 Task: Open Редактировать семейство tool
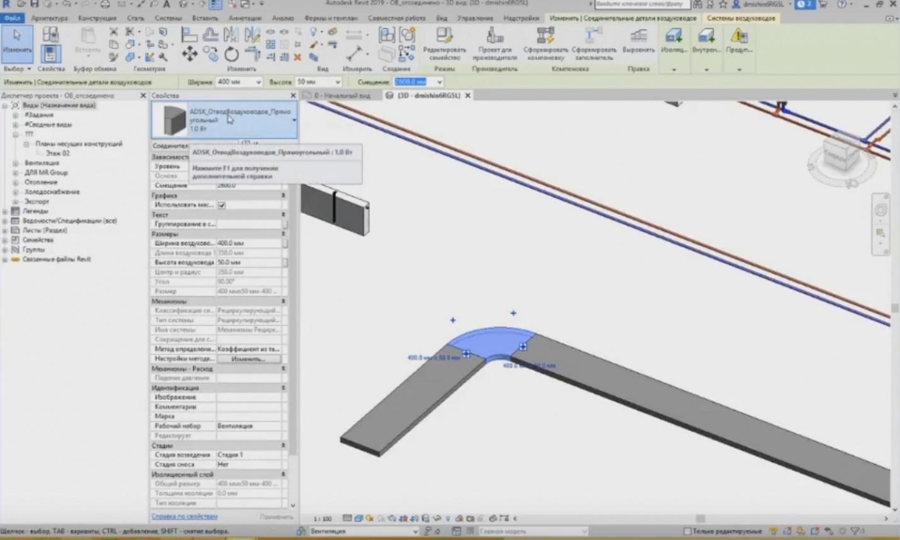click(x=444, y=43)
